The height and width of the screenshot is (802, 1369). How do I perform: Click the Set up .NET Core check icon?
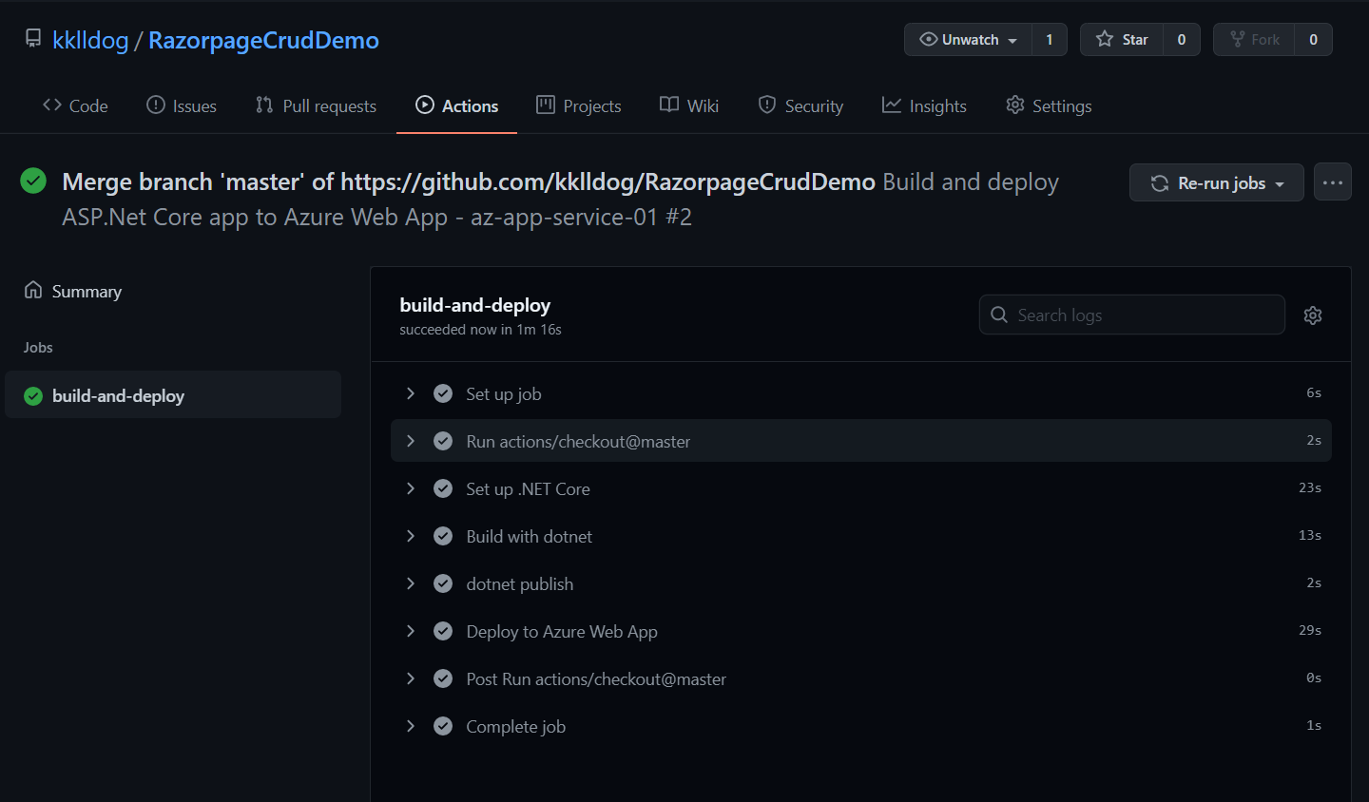pos(443,488)
